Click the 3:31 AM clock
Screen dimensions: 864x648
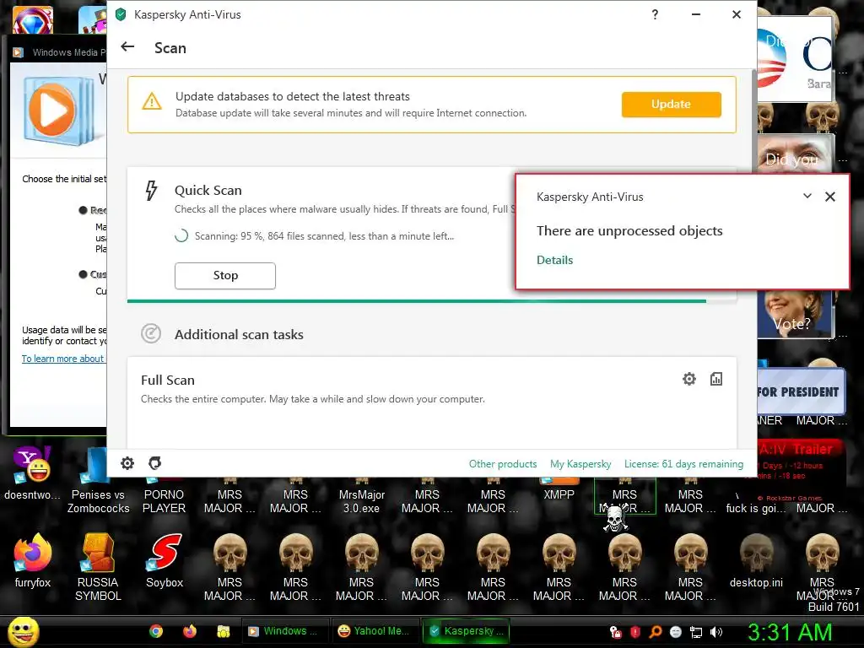tap(790, 632)
